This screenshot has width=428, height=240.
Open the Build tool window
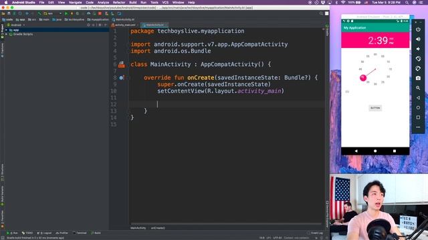96,233
